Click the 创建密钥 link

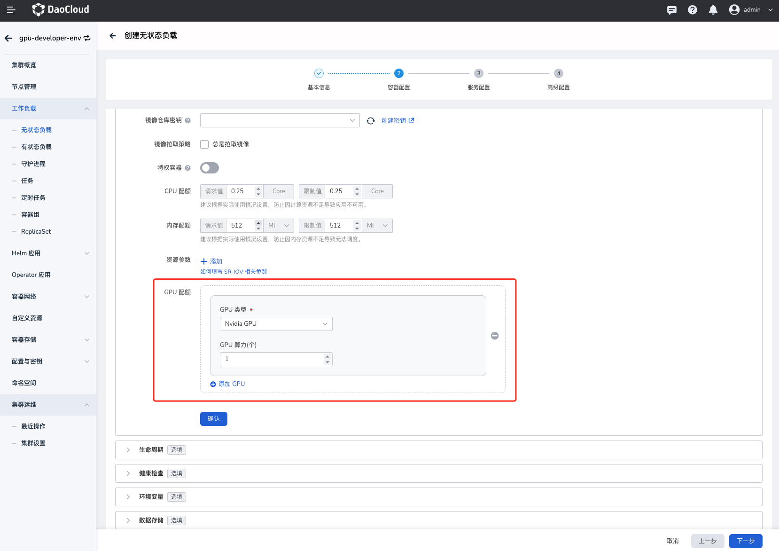pos(397,121)
